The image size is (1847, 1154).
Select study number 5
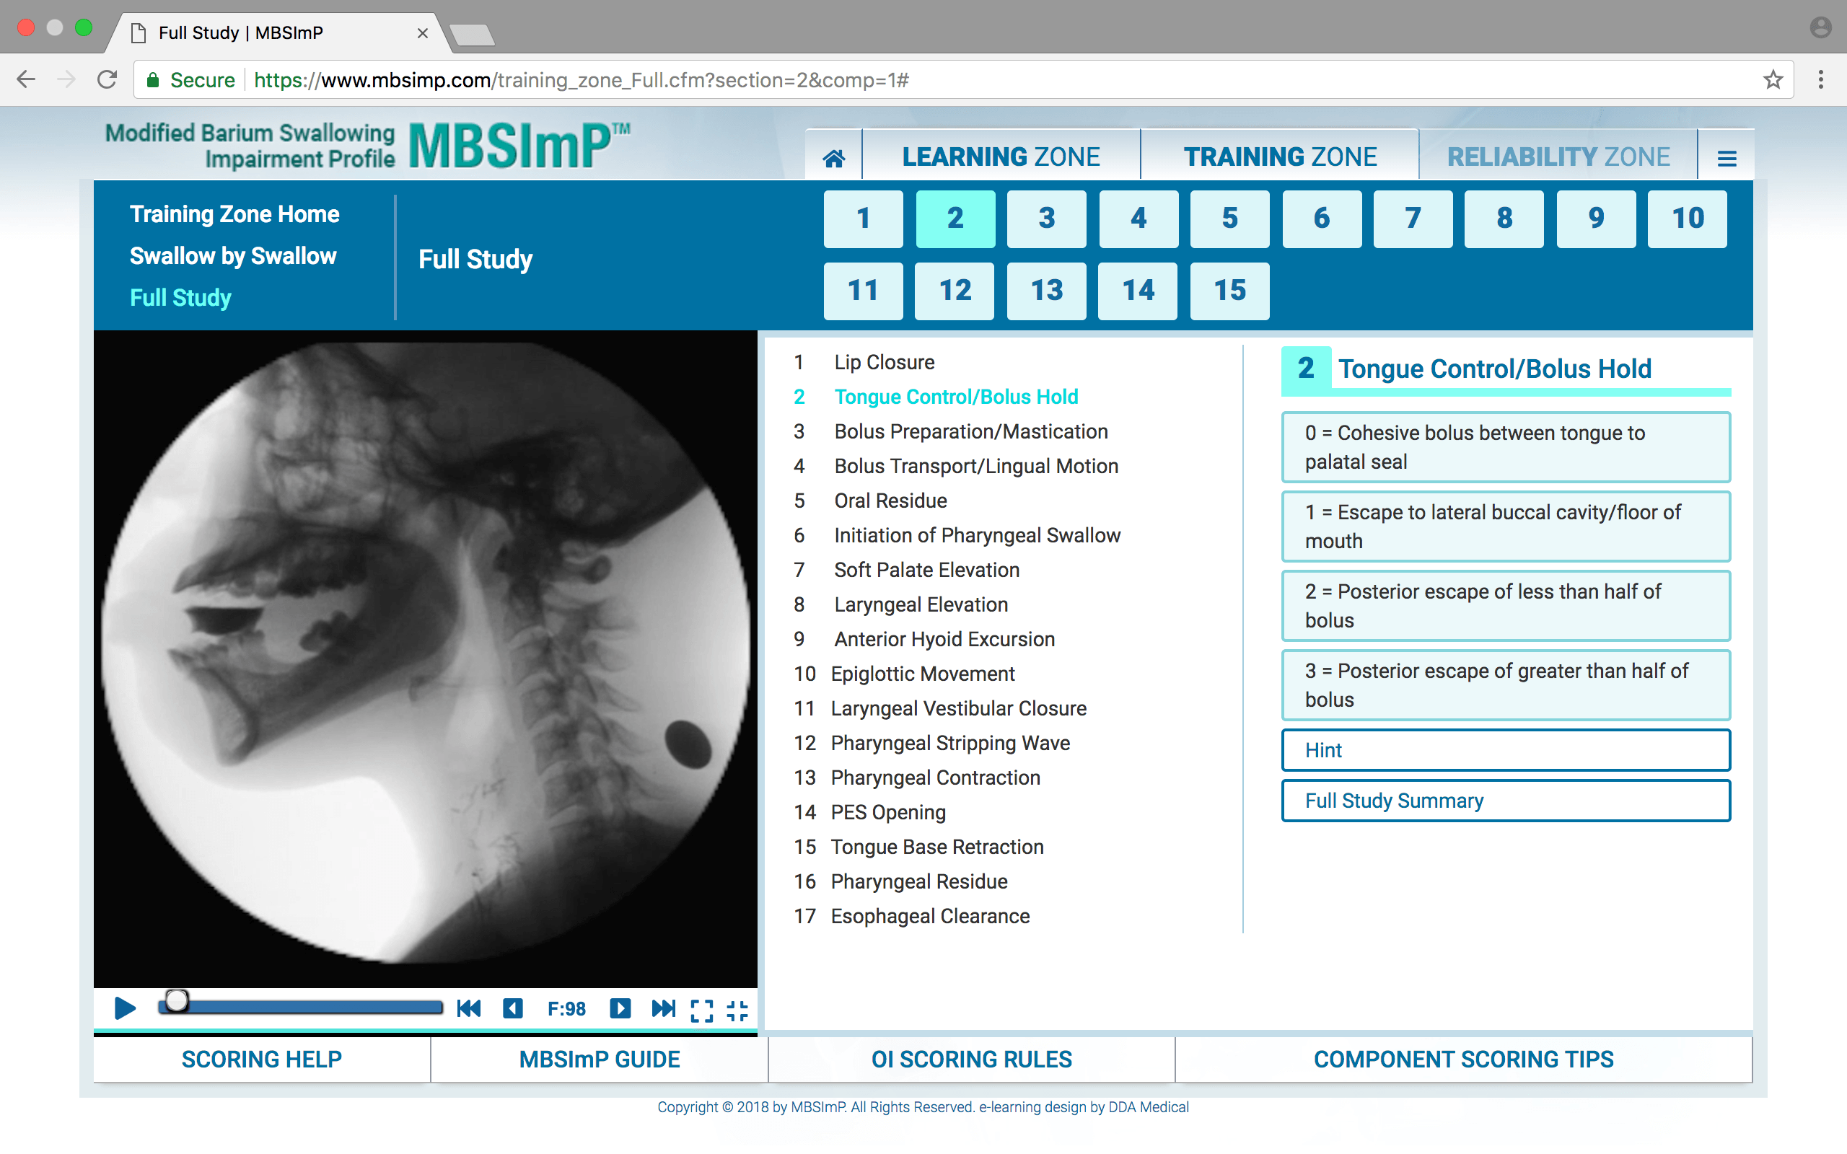(1229, 219)
